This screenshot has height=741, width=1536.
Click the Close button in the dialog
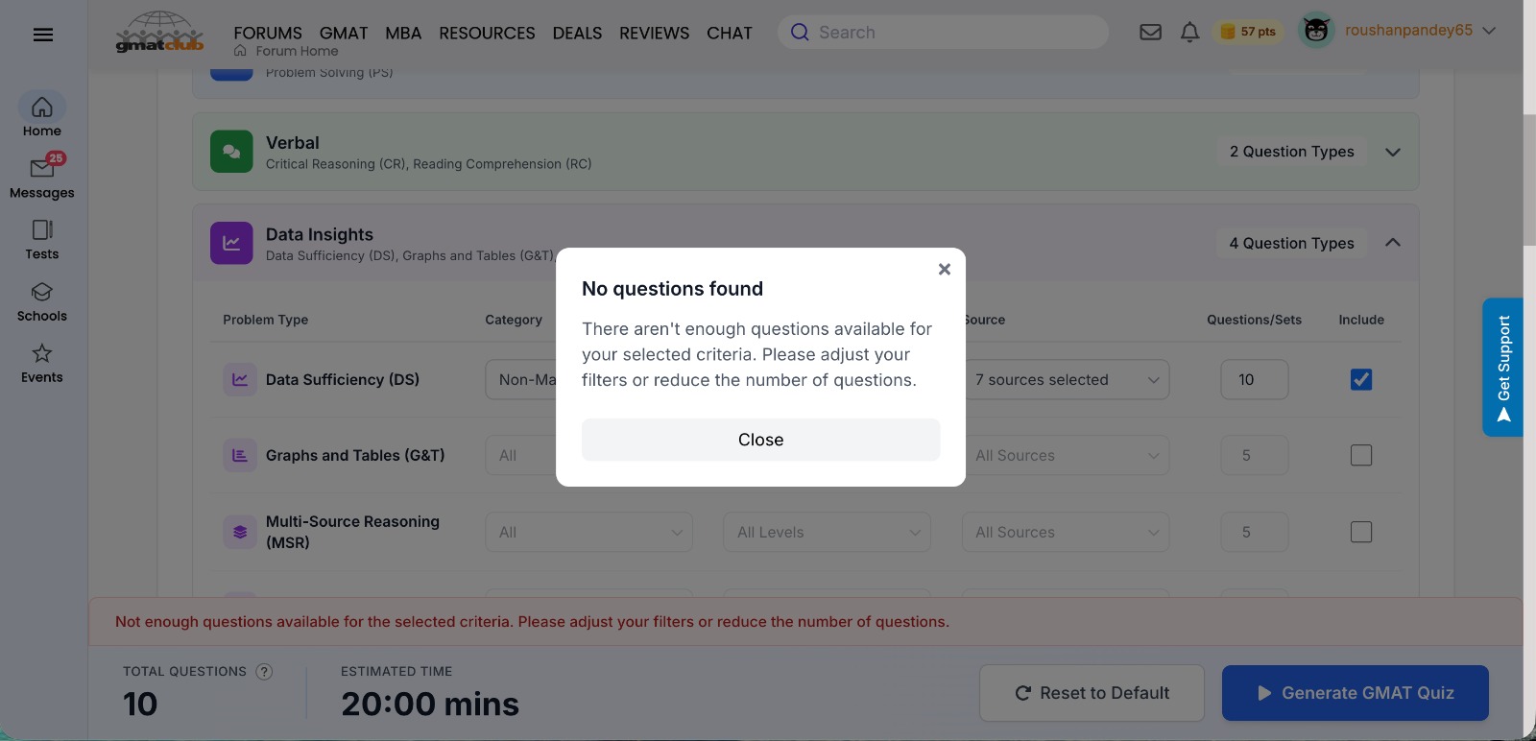pos(761,440)
